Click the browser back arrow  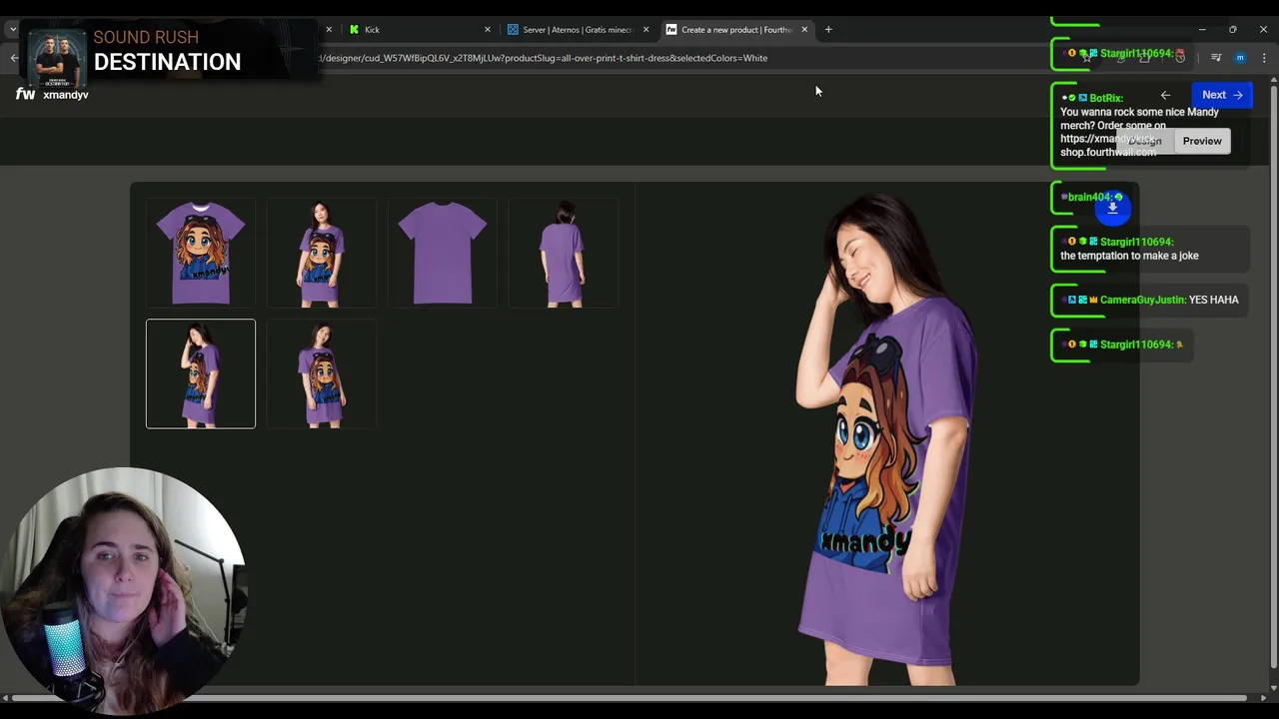(x=14, y=58)
